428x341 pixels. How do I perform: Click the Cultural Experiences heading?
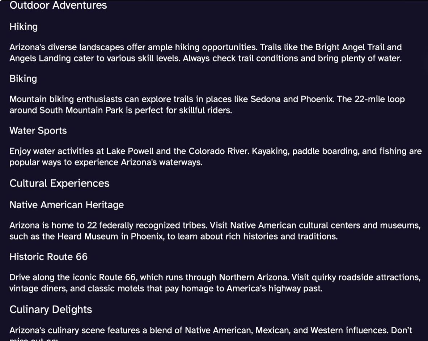[59, 183]
